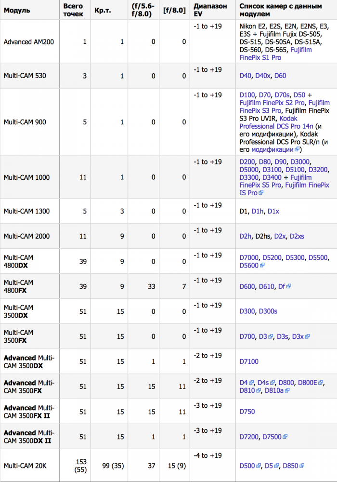Open the D610 camera link
Screen dimensions: 337x482
266,286
